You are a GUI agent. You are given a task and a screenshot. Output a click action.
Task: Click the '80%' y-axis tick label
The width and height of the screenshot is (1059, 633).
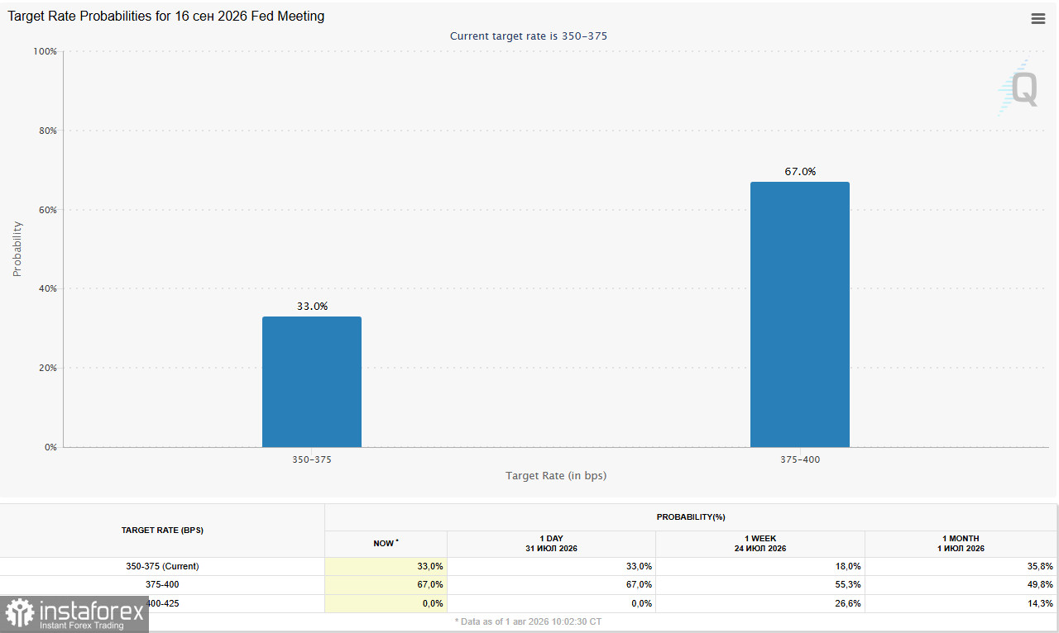(x=47, y=131)
